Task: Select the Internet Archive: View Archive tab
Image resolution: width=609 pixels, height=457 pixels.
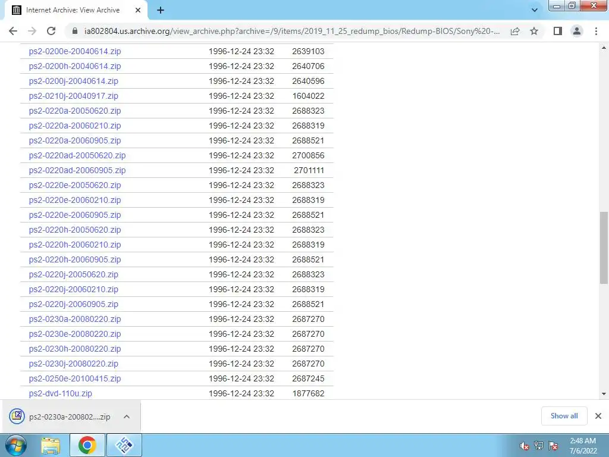Action: pyautogui.click(x=76, y=10)
